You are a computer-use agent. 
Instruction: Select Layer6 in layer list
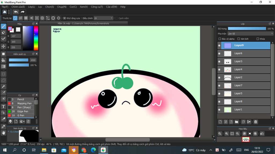tap(244, 53)
